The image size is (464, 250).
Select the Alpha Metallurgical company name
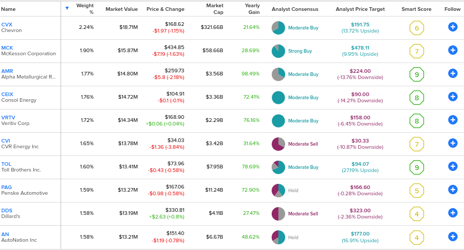pyautogui.click(x=29, y=77)
